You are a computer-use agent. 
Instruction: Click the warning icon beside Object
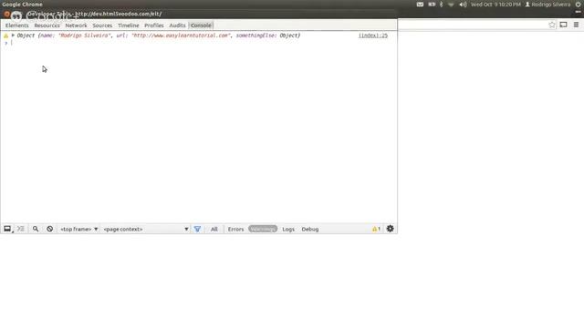6,36
